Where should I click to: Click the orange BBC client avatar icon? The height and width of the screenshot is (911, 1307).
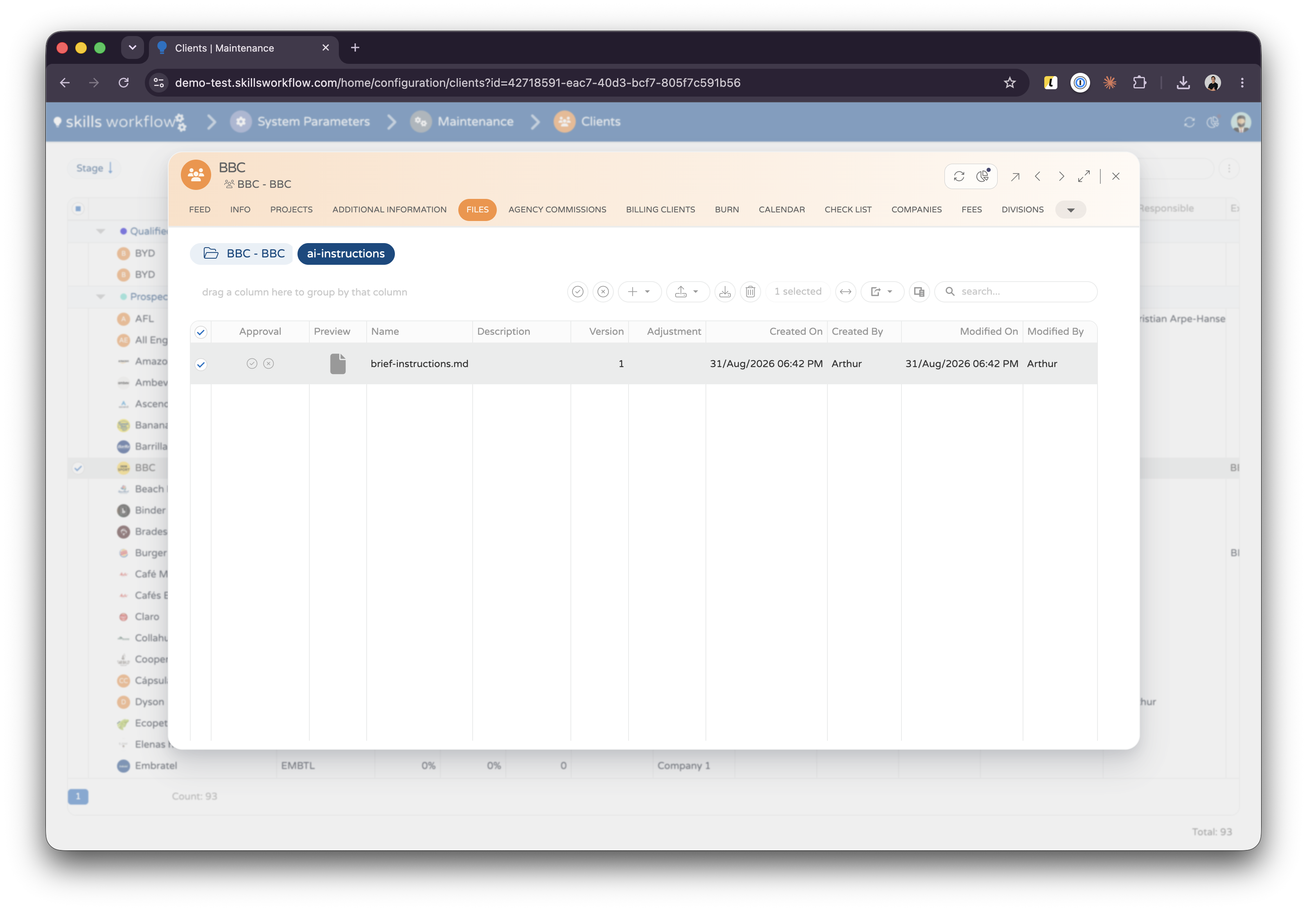[x=196, y=174]
